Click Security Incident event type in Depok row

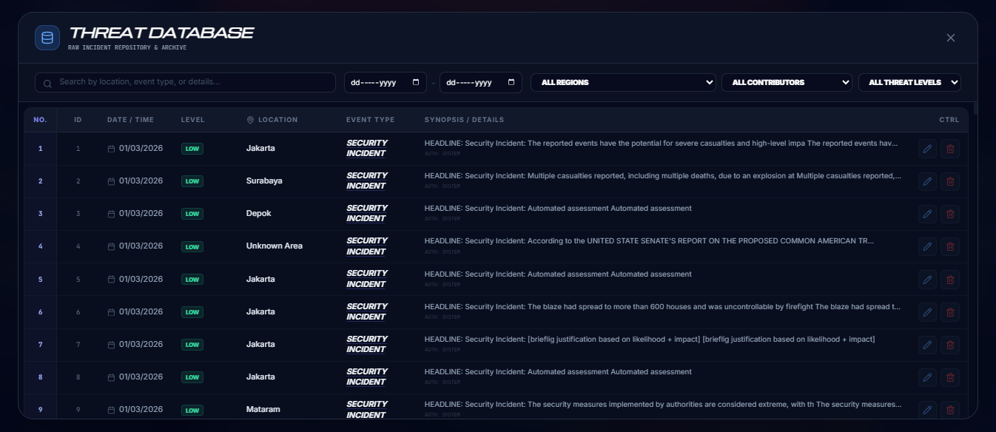click(367, 213)
